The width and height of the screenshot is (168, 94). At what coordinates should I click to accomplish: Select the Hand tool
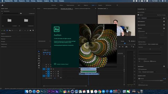coord(39,66)
